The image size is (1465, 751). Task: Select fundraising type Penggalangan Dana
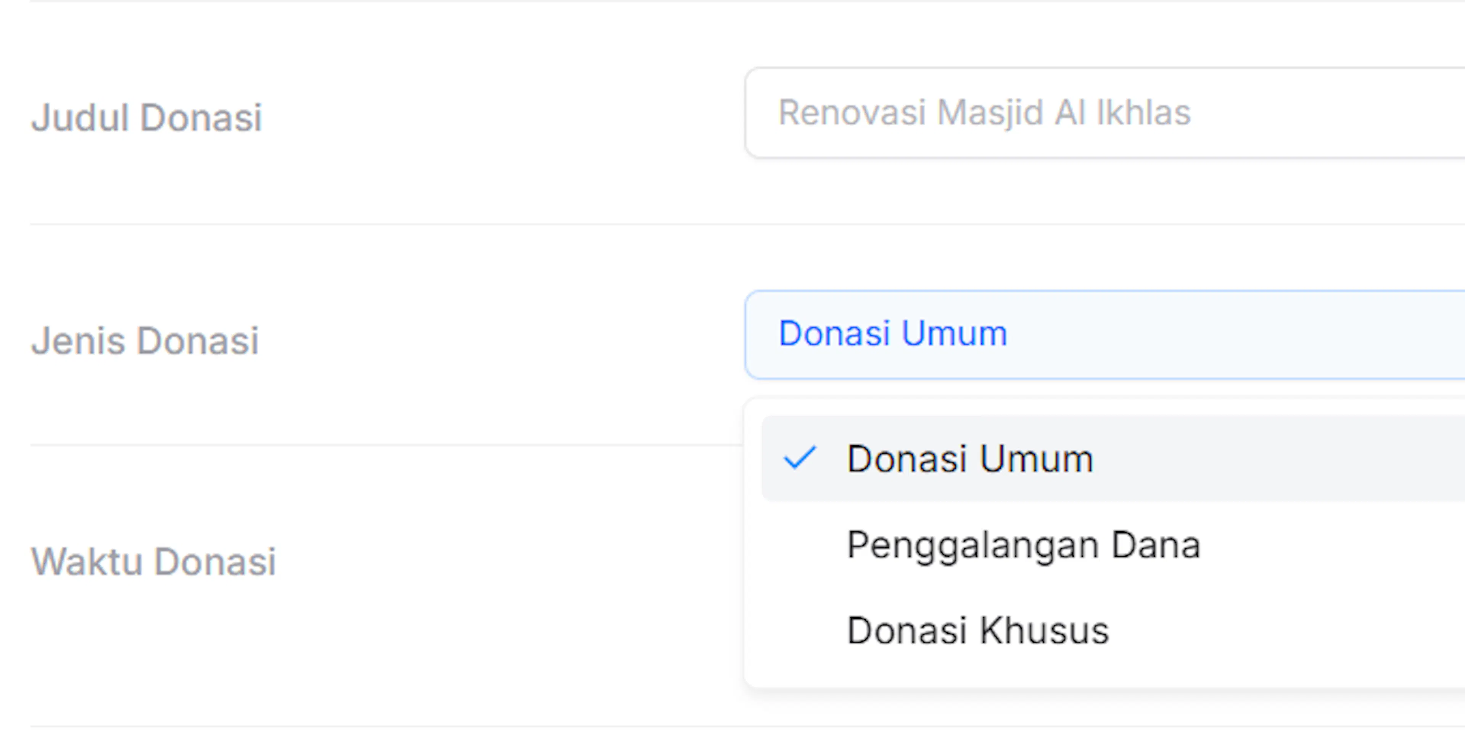tap(1113, 545)
